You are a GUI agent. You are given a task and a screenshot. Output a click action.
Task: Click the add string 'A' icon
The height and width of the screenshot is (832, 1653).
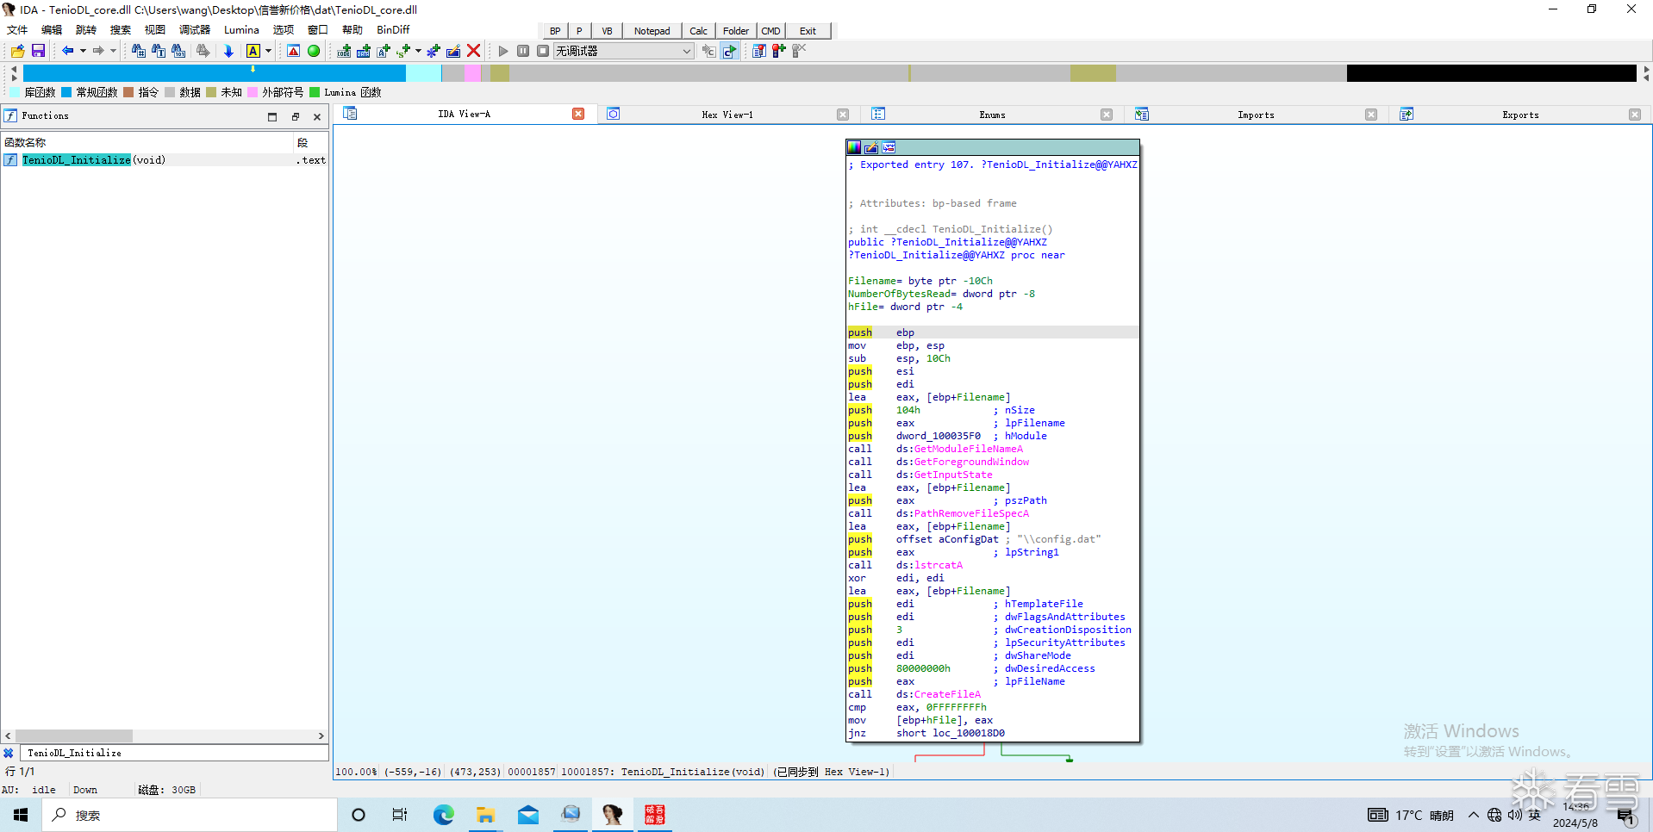coord(384,51)
